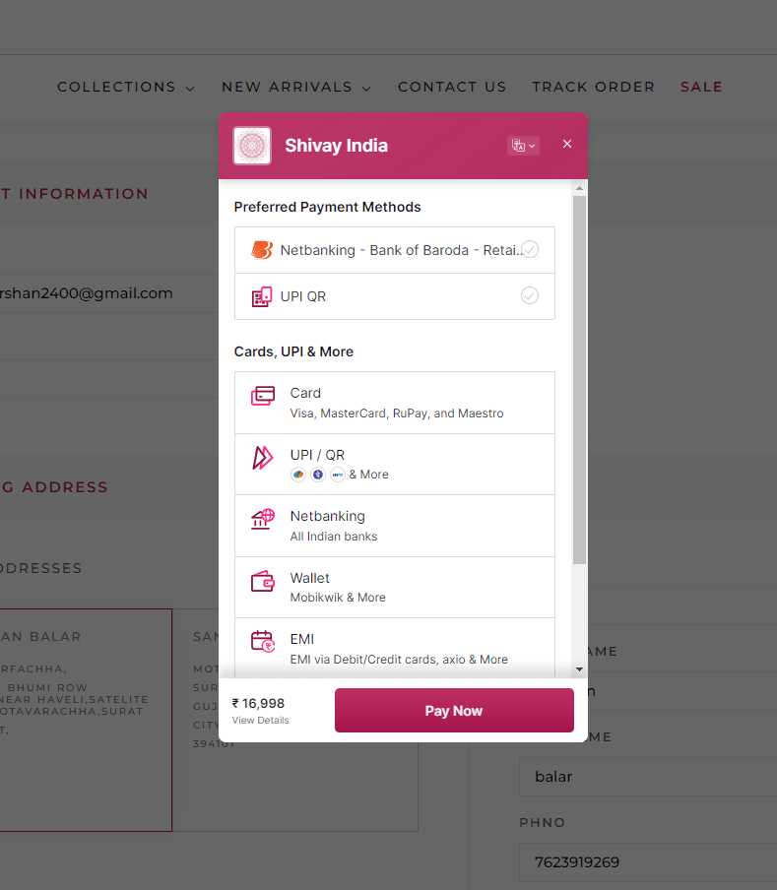This screenshot has height=890, width=777.
Task: Open the language selector dropdown
Action: pyautogui.click(x=523, y=146)
